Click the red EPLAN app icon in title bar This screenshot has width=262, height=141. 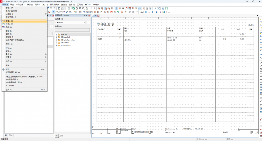(x=2, y=1)
